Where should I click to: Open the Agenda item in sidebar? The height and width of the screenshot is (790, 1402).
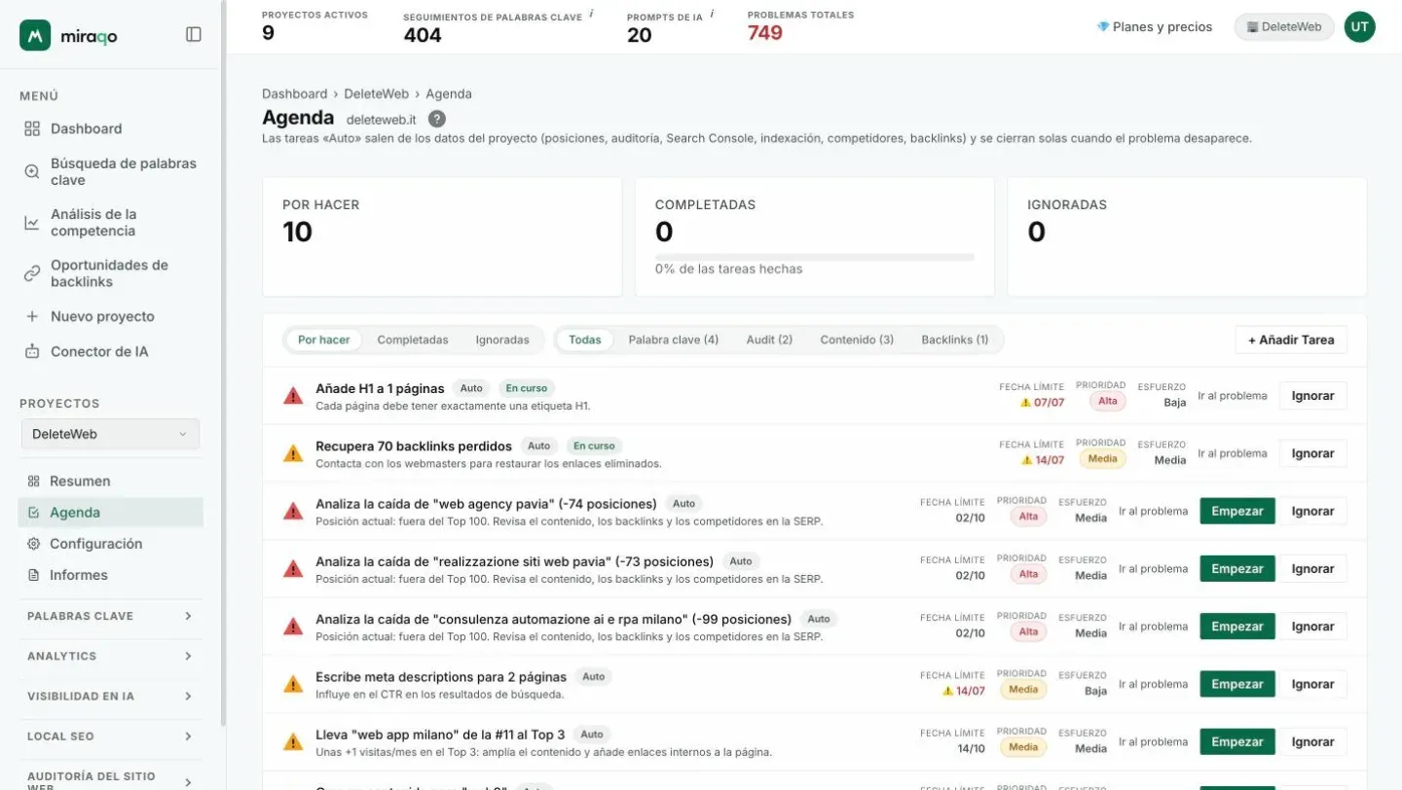tap(110, 513)
